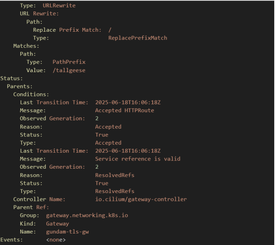Click the <none> events value
The image size is (276, 245).
click(x=56, y=239)
